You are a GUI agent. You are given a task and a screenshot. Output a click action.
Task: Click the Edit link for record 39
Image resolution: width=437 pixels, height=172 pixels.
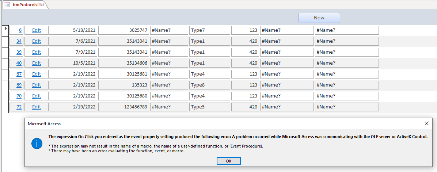click(x=37, y=52)
